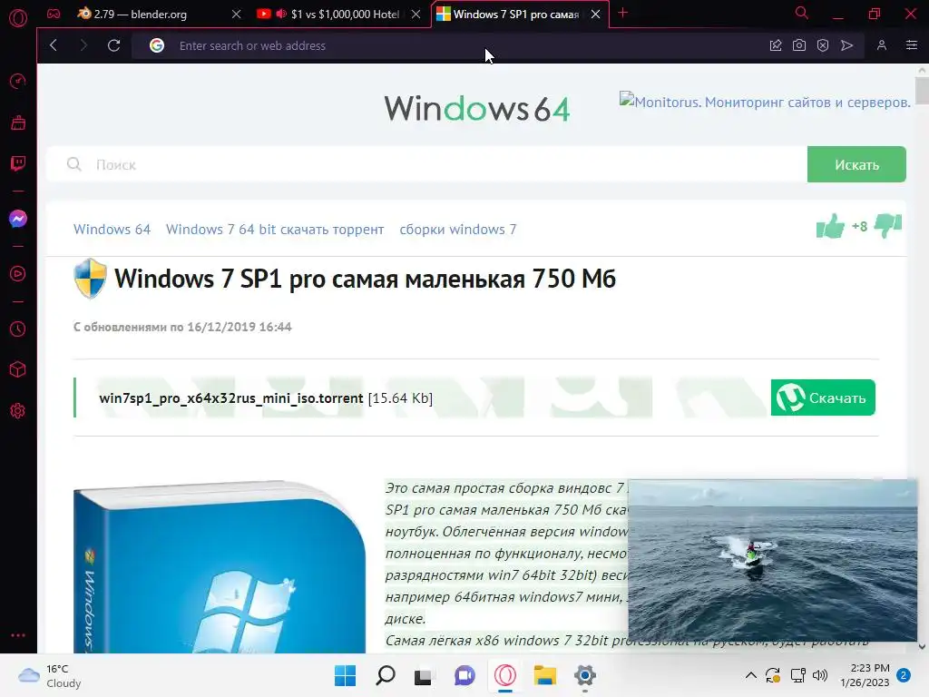Expand hidden system tray icons
Viewport: 929px width, 697px height.
750,675
